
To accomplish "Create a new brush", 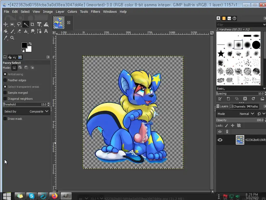I will click(228, 99).
